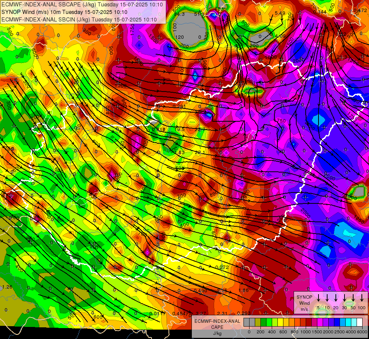Image resolution: width=369 pixels, height=339 pixels.
Task: Click the 0.293 station value
Action: point(243,313)
